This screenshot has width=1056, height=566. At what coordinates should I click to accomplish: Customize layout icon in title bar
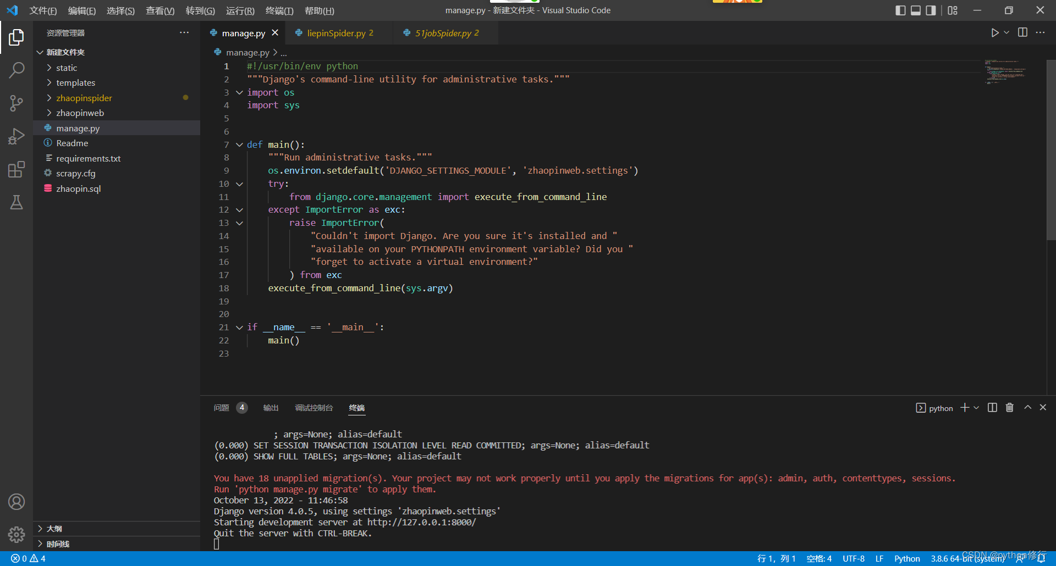click(x=953, y=10)
